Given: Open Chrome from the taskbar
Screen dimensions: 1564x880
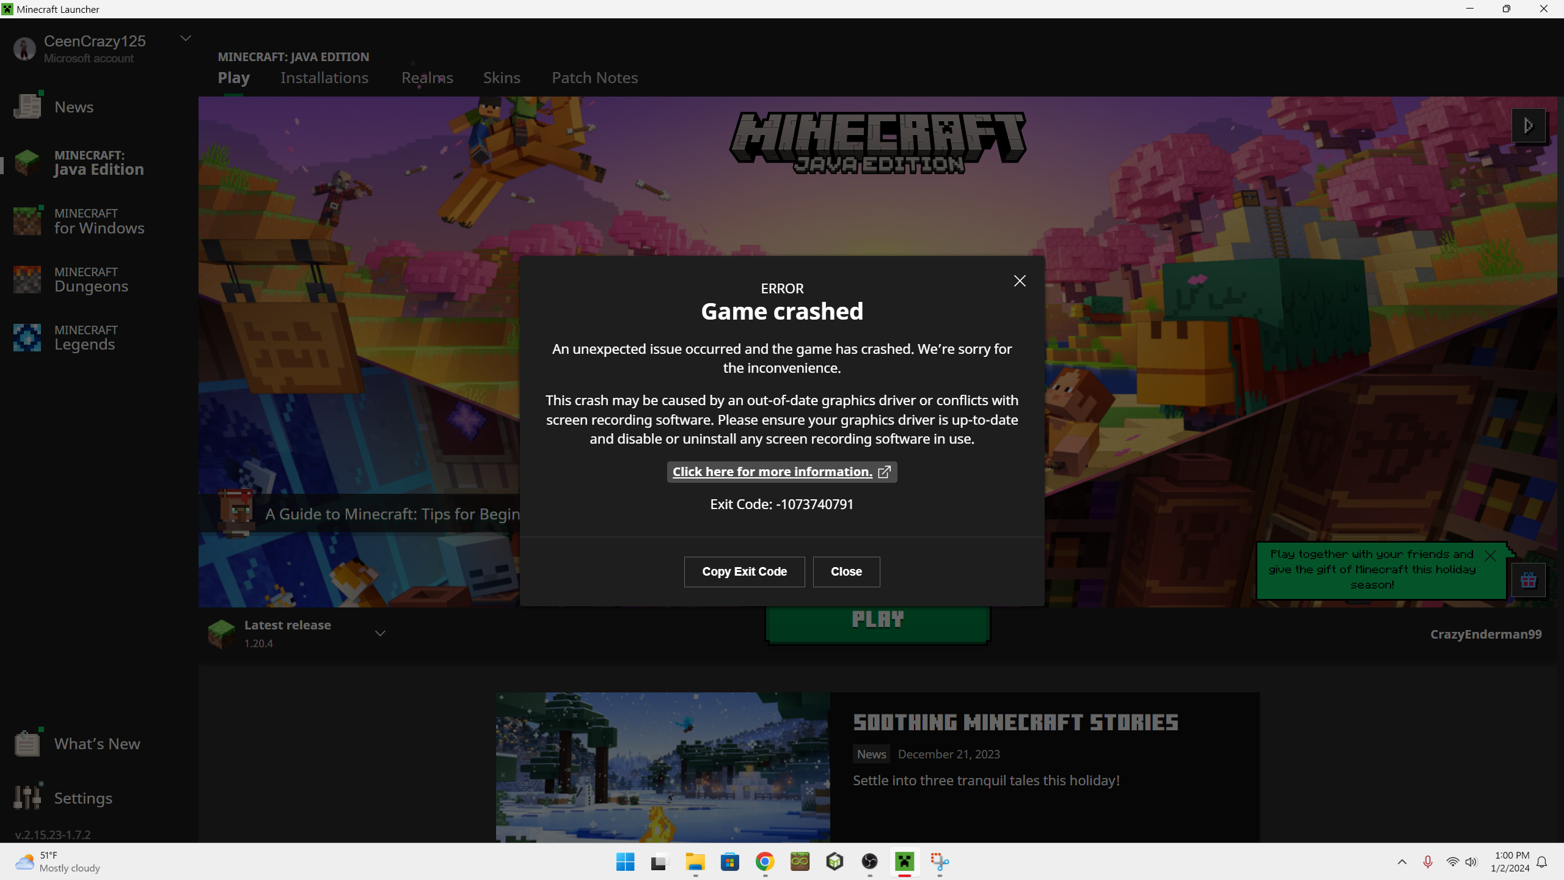Looking at the screenshot, I should click(765, 862).
